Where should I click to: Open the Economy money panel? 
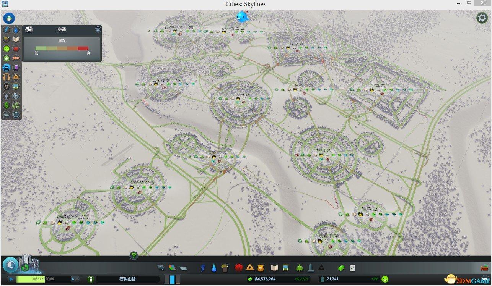tap(340, 268)
